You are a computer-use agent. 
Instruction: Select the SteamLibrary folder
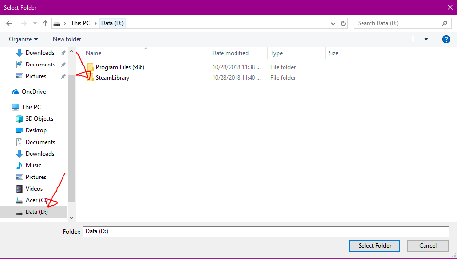point(112,78)
